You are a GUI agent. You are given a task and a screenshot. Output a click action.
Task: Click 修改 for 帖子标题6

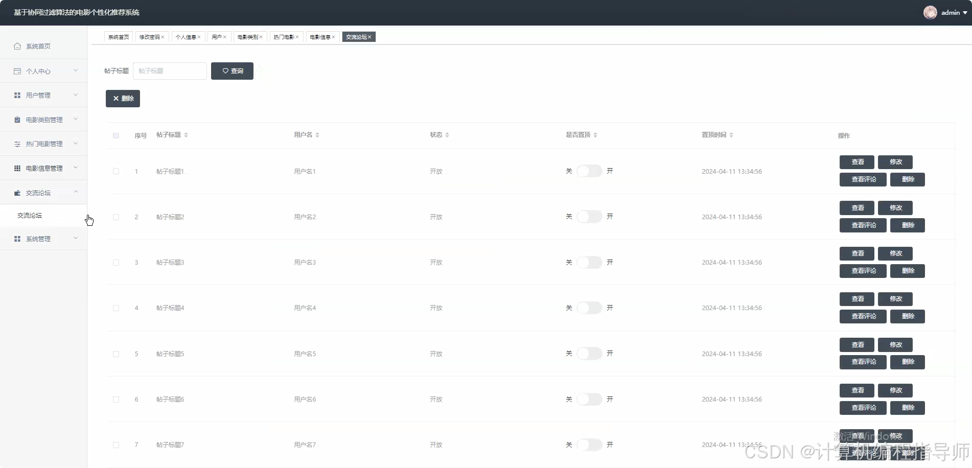coord(895,390)
